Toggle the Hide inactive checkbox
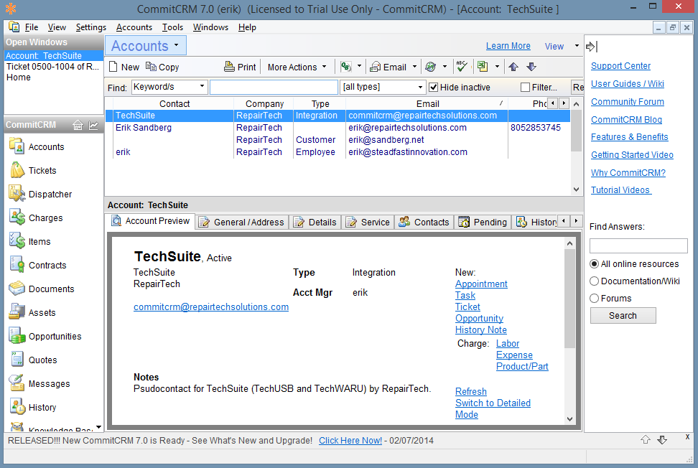 click(x=434, y=87)
